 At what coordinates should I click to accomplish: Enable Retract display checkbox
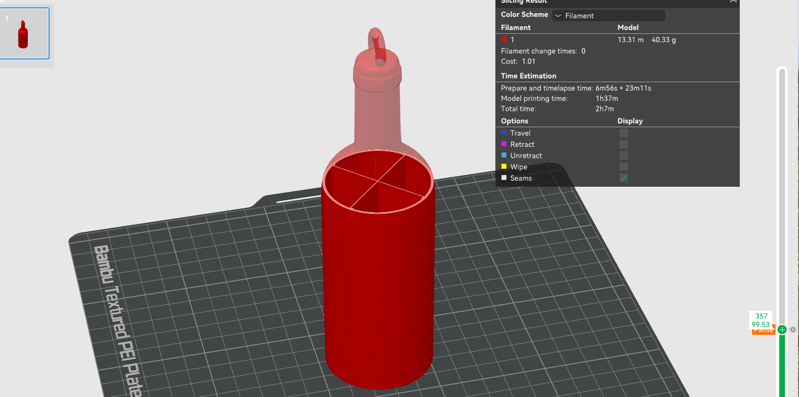pos(624,144)
